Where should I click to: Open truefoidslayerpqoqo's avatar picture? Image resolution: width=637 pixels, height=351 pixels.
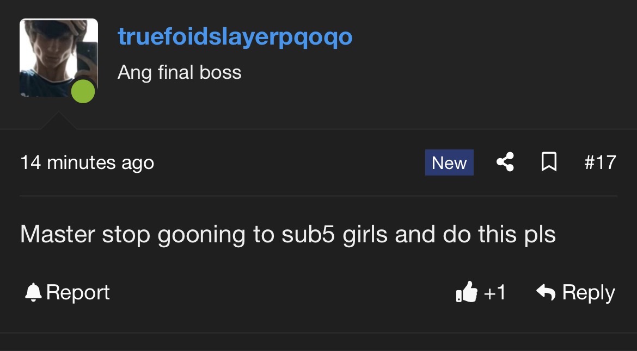(58, 58)
